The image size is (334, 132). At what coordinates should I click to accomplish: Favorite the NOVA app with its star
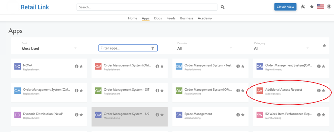click(81, 66)
